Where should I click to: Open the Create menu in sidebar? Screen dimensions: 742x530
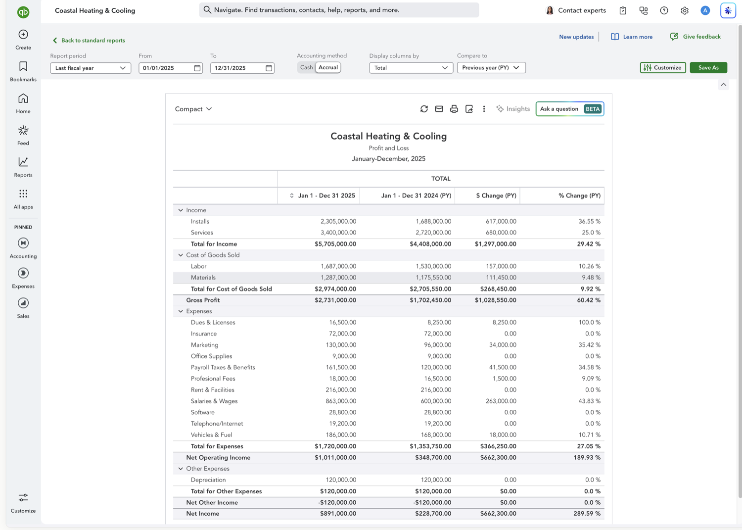click(23, 40)
